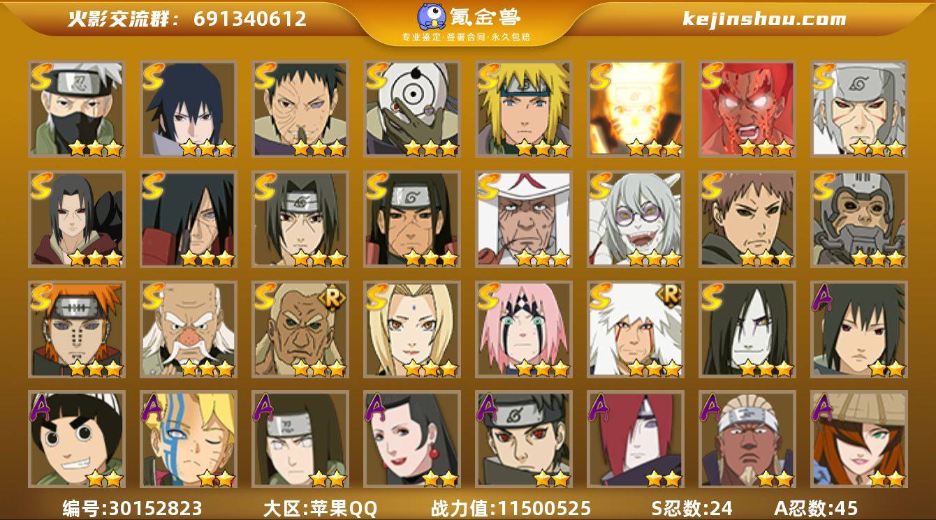Choose the pink-haired Sakura portrait
The image size is (936, 520).
click(523, 329)
